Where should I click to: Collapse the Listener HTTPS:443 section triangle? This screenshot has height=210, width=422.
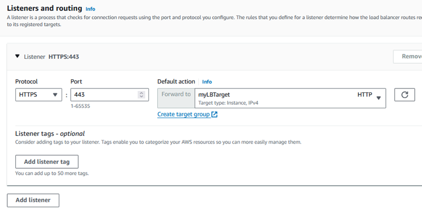tap(18, 56)
